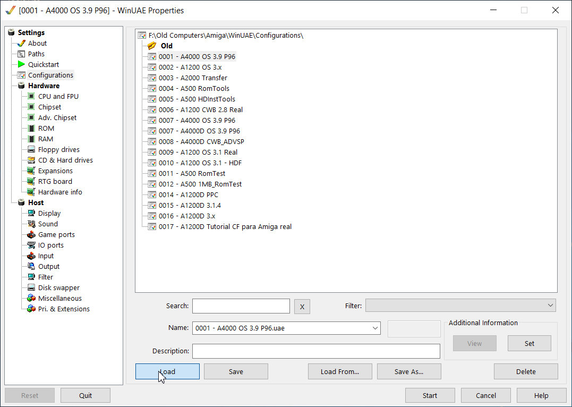Image resolution: width=572 pixels, height=407 pixels.
Task: Click the Expansions card icon
Action: click(x=31, y=171)
